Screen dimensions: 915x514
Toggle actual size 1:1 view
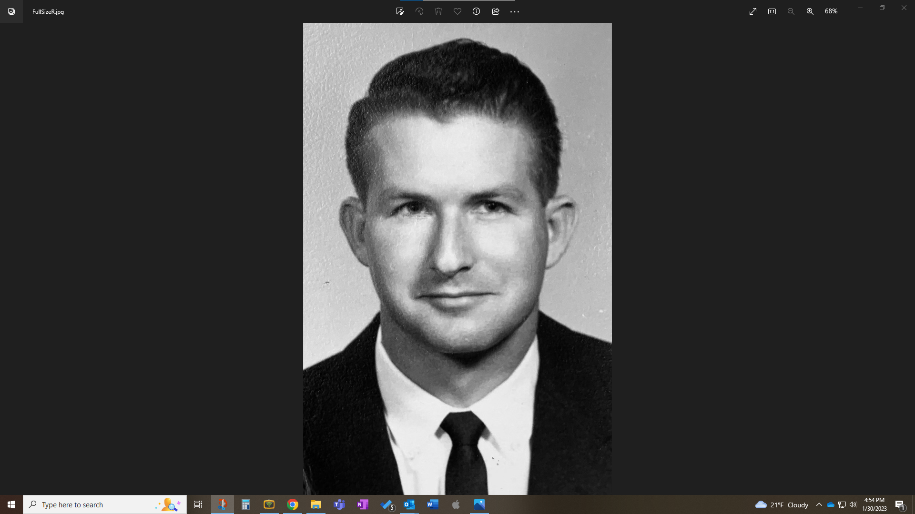click(x=772, y=11)
